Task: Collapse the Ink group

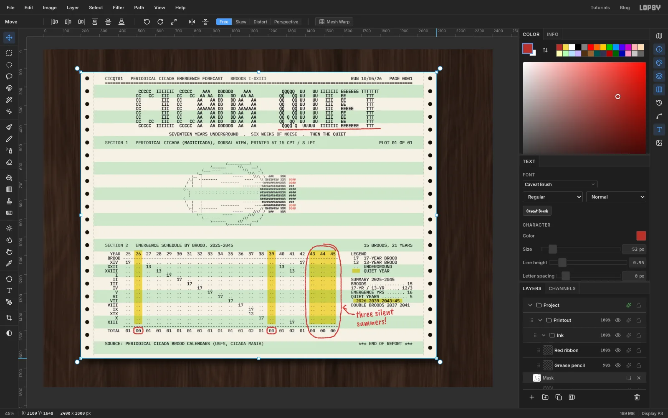Action: (x=544, y=335)
